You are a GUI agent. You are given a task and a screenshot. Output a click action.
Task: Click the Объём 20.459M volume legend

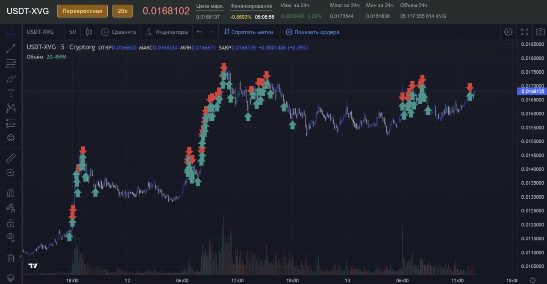click(47, 57)
